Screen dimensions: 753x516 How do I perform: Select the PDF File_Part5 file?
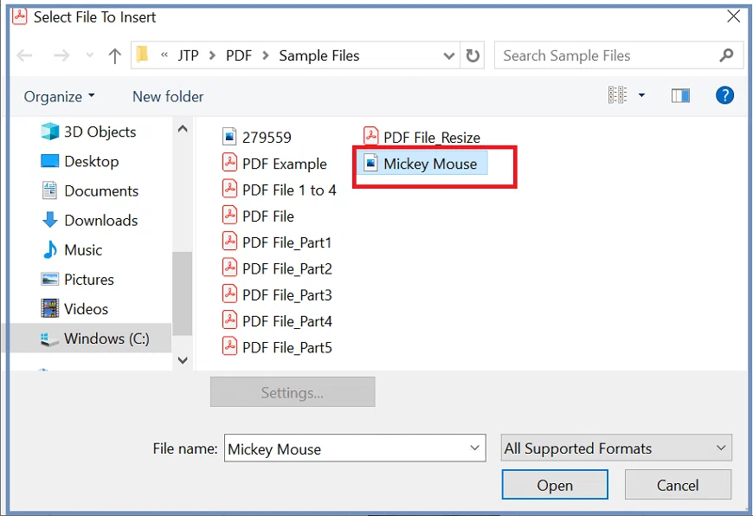click(277, 348)
